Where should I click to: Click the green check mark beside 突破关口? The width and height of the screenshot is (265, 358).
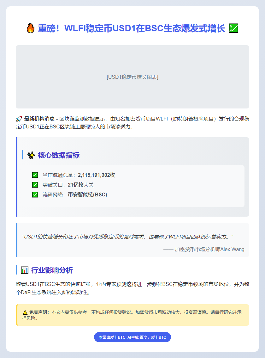(x=35, y=185)
